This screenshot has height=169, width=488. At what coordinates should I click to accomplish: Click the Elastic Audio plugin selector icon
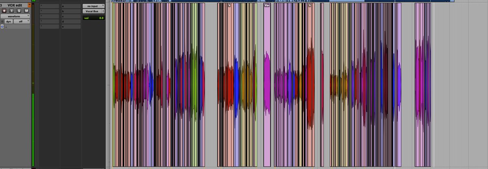click(x=7, y=26)
